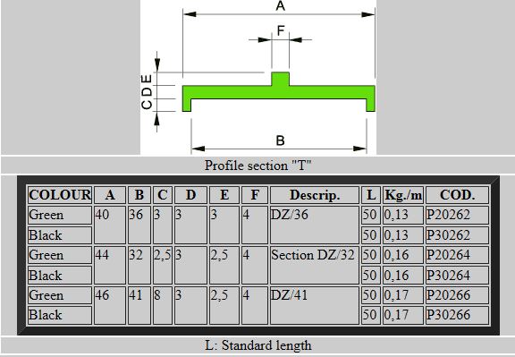Select product code P20266
Viewport: 515px width, 357px height.
point(448,295)
